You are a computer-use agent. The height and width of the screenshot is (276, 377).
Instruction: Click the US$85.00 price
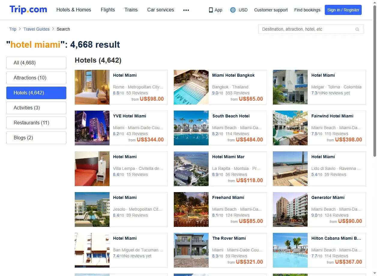[x=251, y=221]
